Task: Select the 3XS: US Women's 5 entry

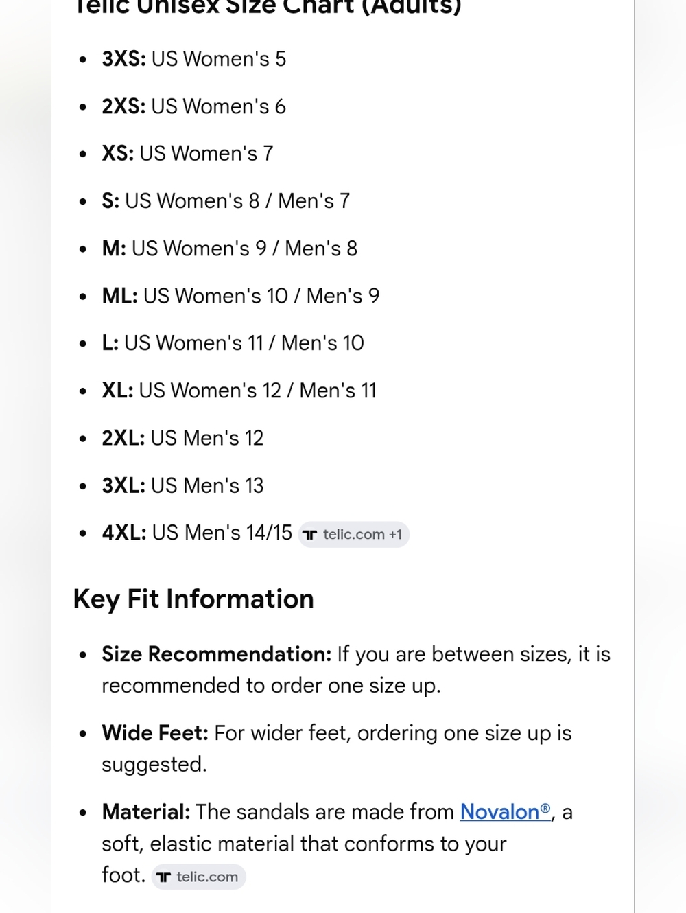Action: 194,59
